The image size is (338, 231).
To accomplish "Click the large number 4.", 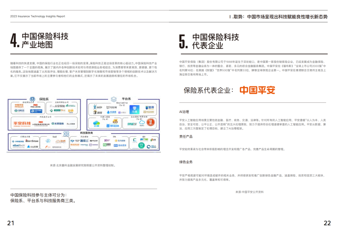I will 15,40.
